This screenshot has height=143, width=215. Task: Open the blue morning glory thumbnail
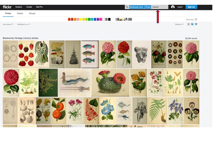coord(107,111)
